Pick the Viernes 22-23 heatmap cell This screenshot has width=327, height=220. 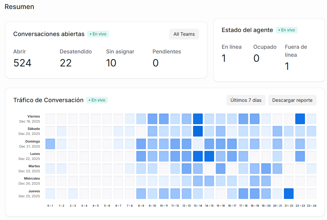[300, 119]
